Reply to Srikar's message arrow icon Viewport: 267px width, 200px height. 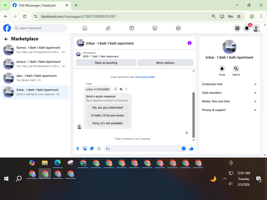(x=121, y=89)
